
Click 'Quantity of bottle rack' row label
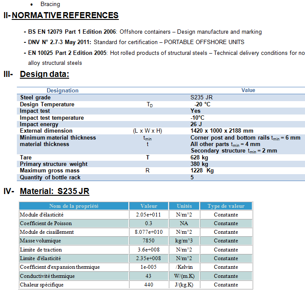tap(50, 177)
